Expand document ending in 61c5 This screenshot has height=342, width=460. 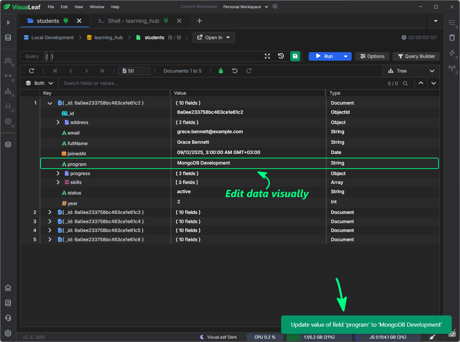point(50,230)
